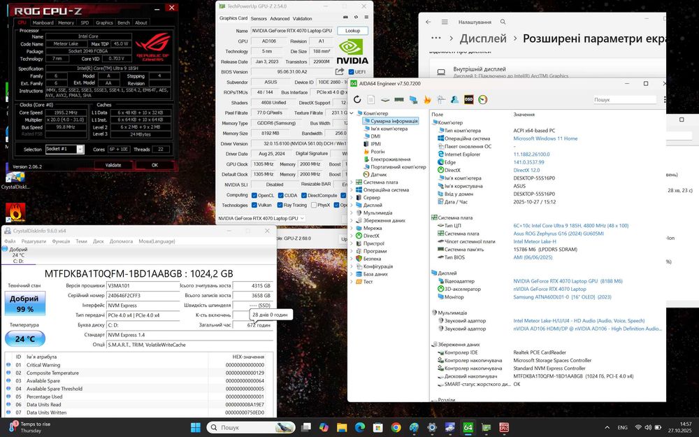699x437 pixels.
Task: Toggle the Ray Tracing checkbox in GPU-Z
Action: coord(280,205)
